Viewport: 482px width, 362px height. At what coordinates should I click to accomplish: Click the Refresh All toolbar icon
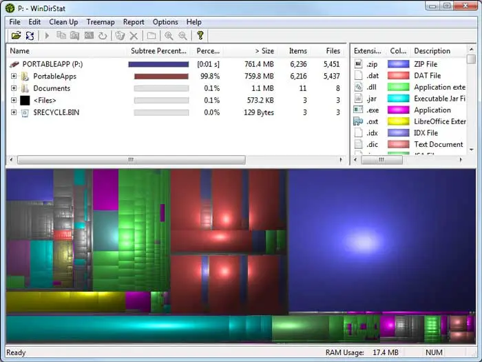click(30, 36)
